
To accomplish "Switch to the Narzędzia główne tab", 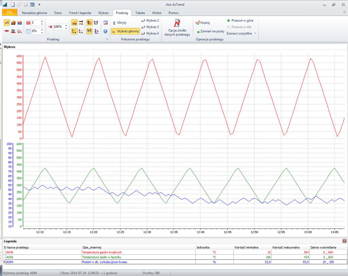I will click(34, 13).
